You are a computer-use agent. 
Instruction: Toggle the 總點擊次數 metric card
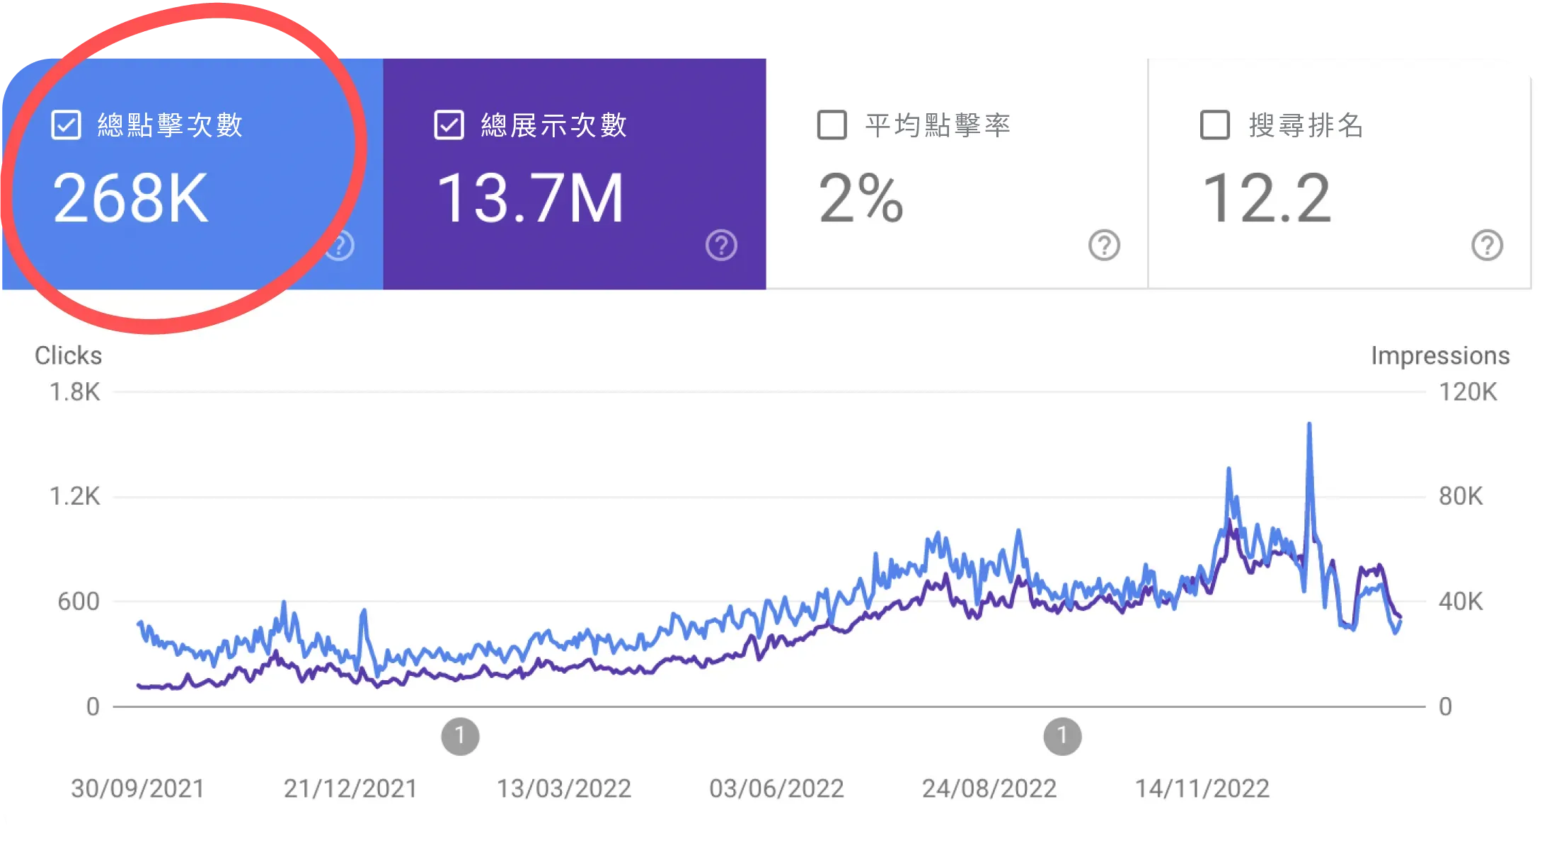tap(191, 173)
